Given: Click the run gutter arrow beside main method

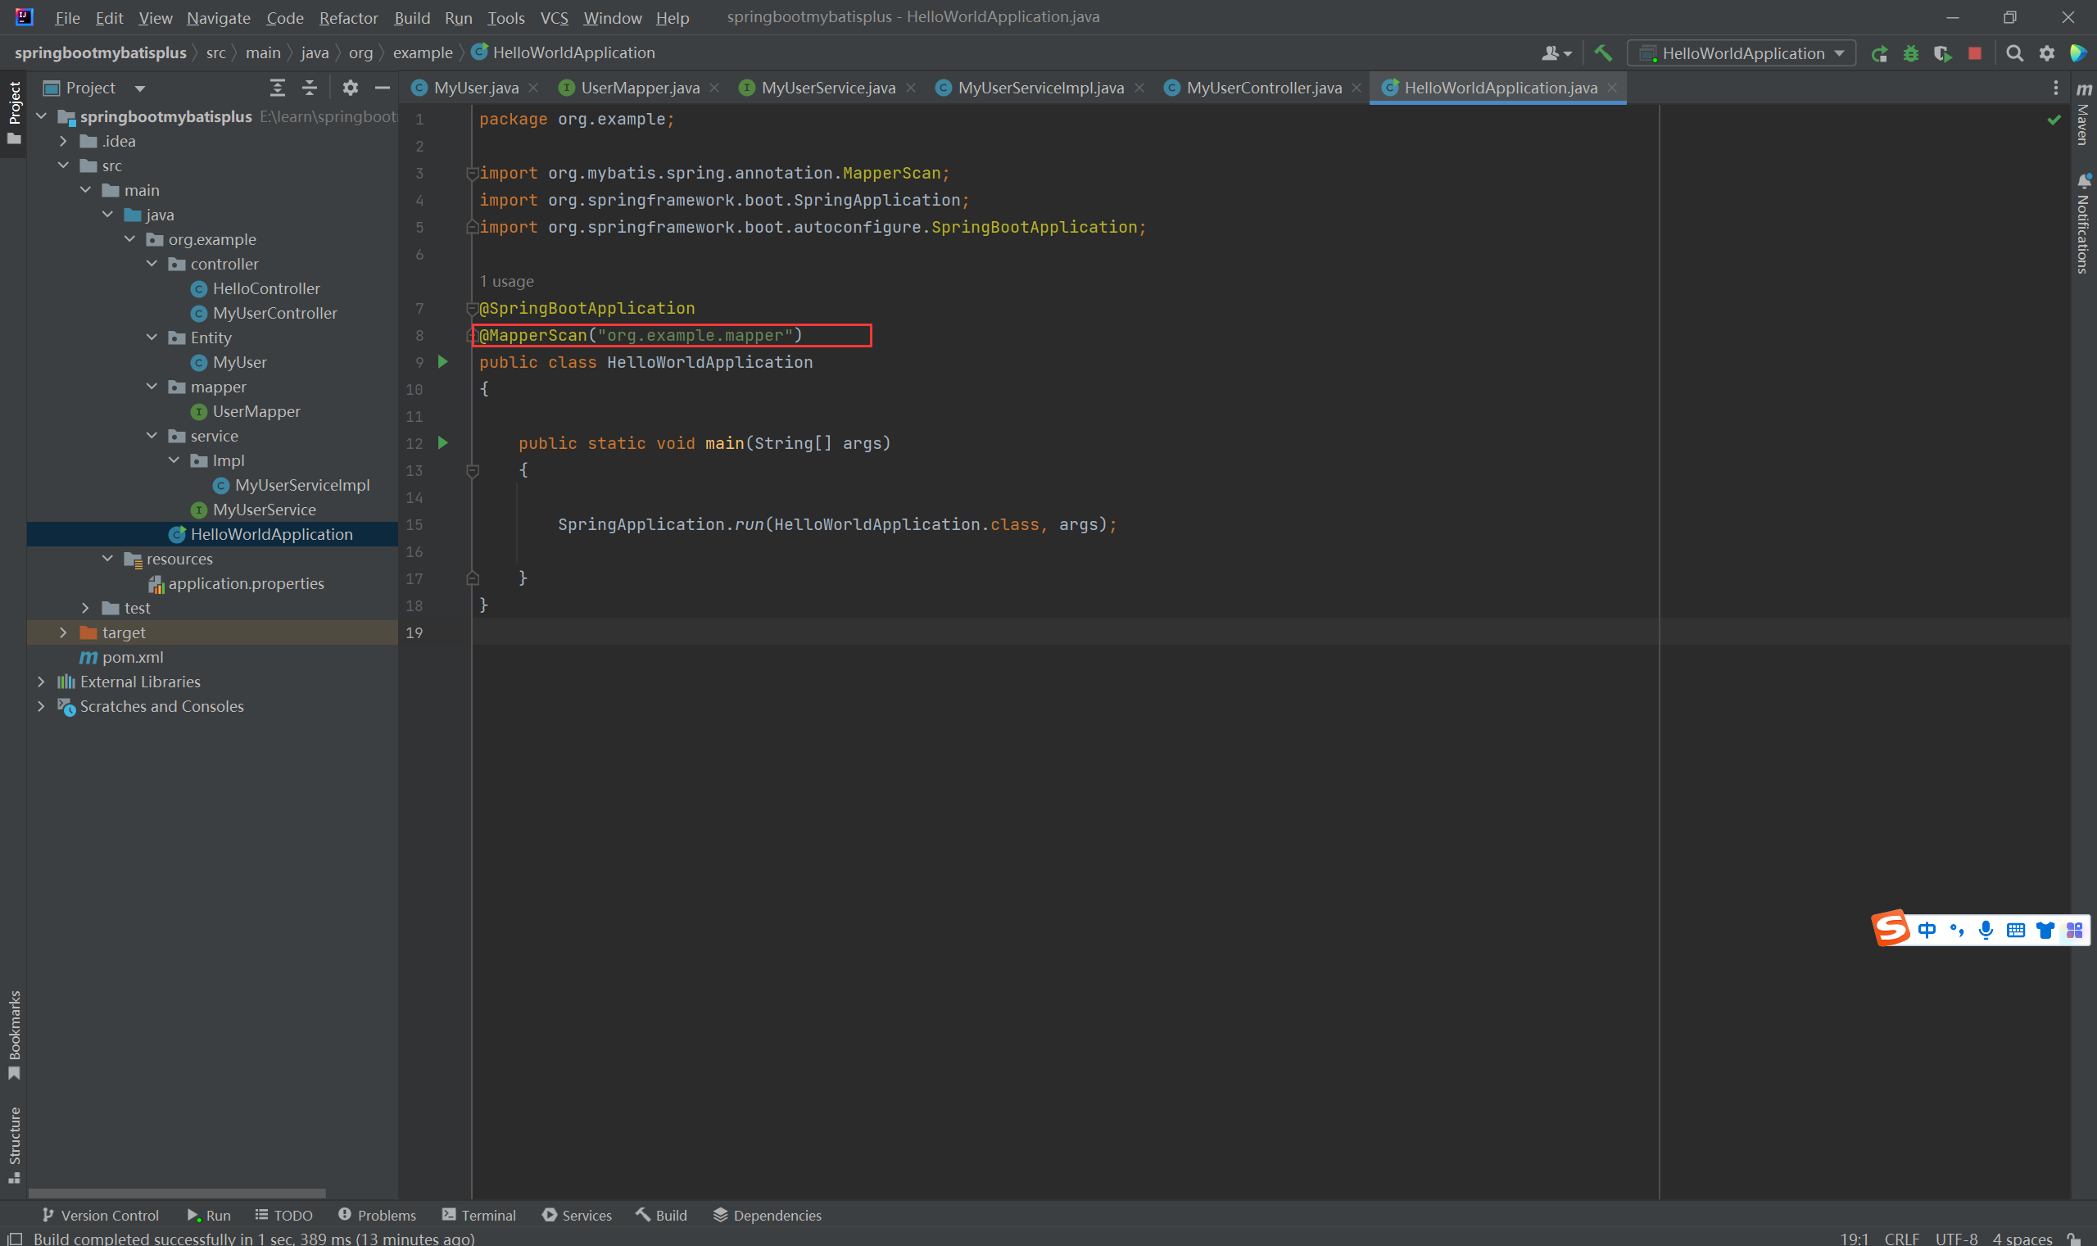Looking at the screenshot, I should pyautogui.click(x=443, y=442).
